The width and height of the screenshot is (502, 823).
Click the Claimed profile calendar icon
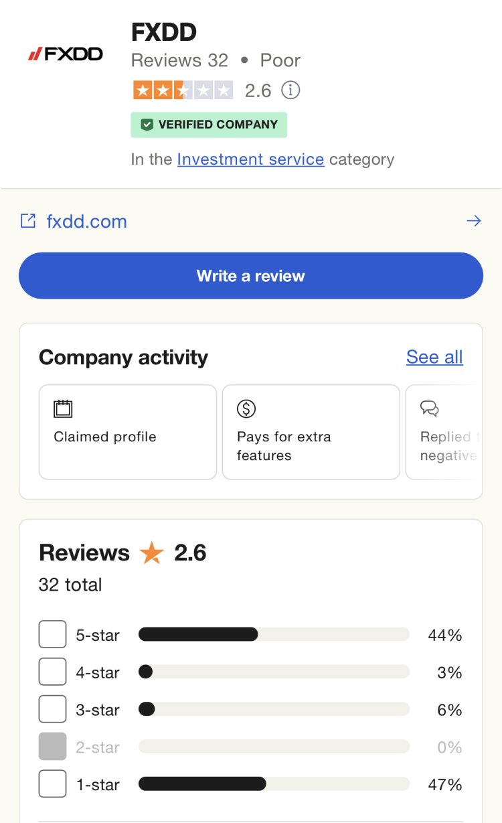(x=63, y=408)
